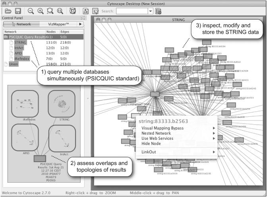Click the '158(0)' nodes count for Union
The width and height of the screenshot is (267, 197).
coord(51,64)
